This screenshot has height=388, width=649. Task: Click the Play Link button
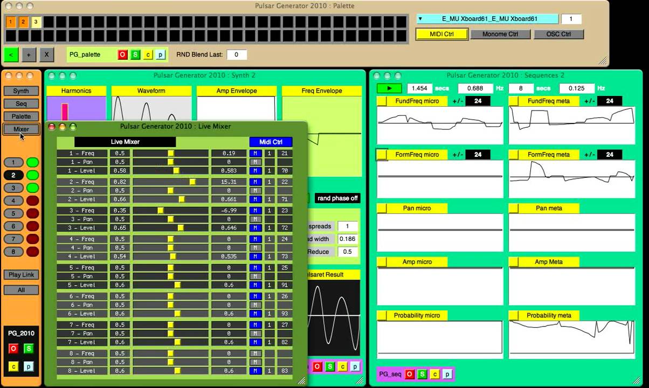tap(21, 275)
